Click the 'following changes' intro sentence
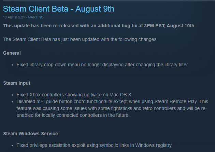Image resolution: width=215 pixels, height=152 pixels. click(x=80, y=40)
